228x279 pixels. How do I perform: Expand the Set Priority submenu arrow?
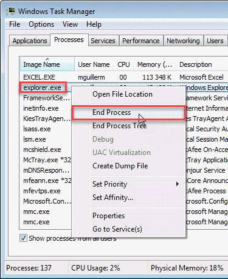click(178, 184)
